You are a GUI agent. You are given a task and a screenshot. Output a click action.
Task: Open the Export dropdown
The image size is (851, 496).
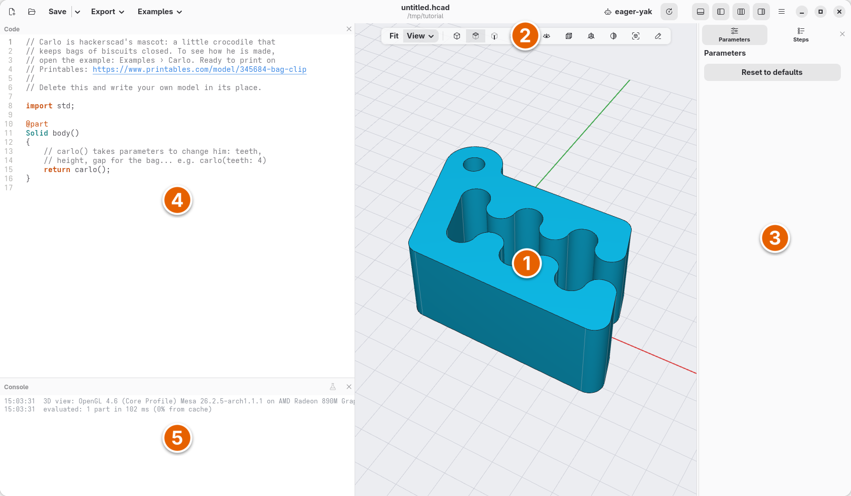[x=107, y=12]
